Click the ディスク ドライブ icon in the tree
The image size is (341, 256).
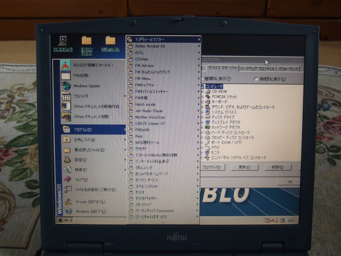(208, 117)
